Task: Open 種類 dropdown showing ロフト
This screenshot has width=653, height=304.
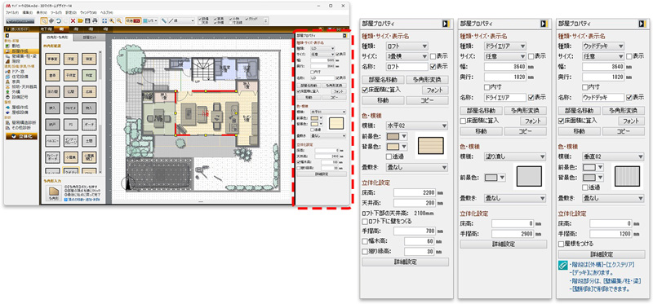Action: (x=406, y=46)
